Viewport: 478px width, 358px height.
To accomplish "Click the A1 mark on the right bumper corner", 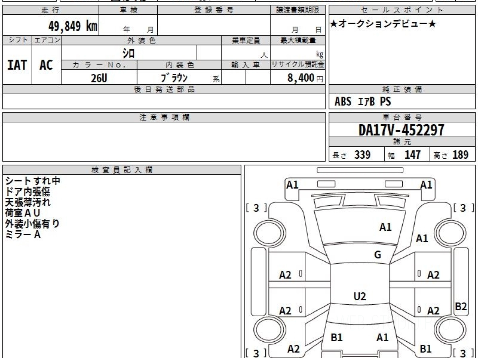I will [x=426, y=185].
